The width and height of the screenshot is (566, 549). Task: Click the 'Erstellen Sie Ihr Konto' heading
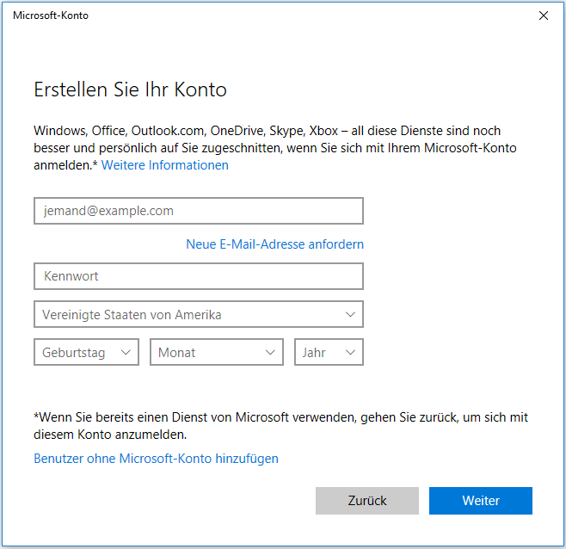point(130,89)
